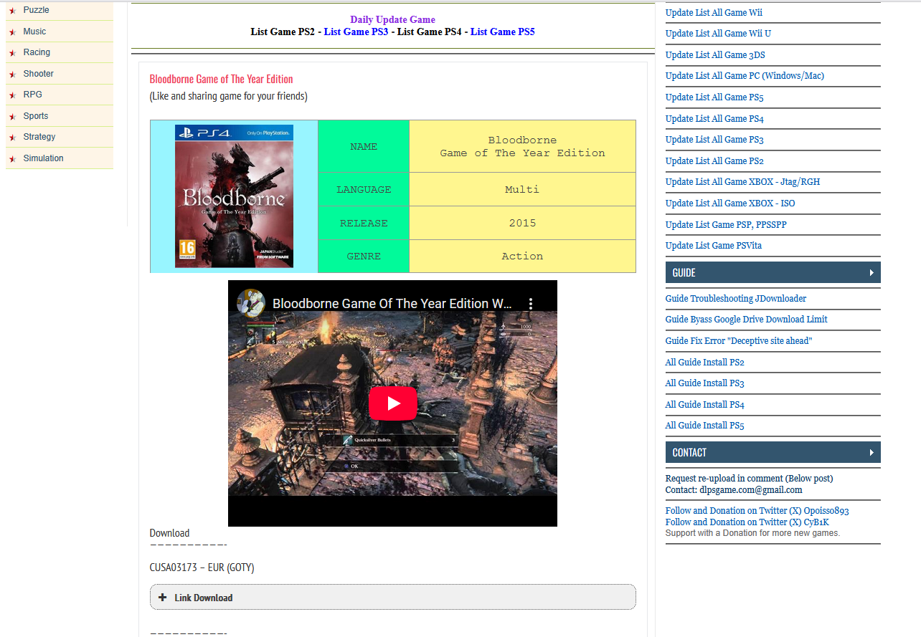Click List Game PS4 text
The width and height of the screenshot is (921, 637).
(429, 32)
